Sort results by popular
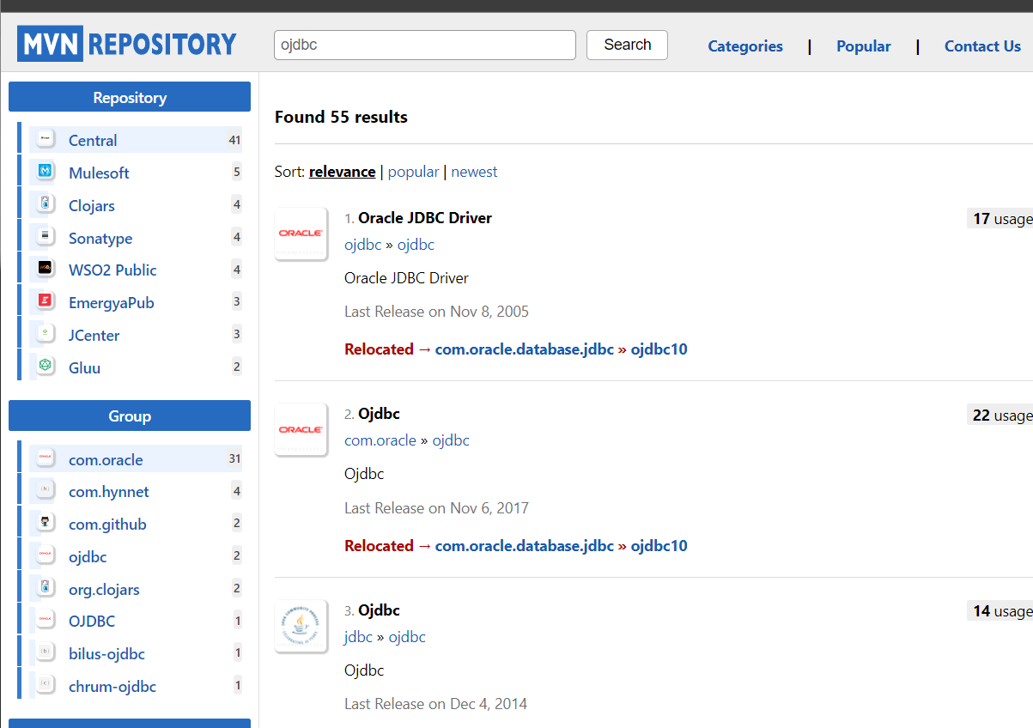The image size is (1033, 728). click(x=413, y=172)
